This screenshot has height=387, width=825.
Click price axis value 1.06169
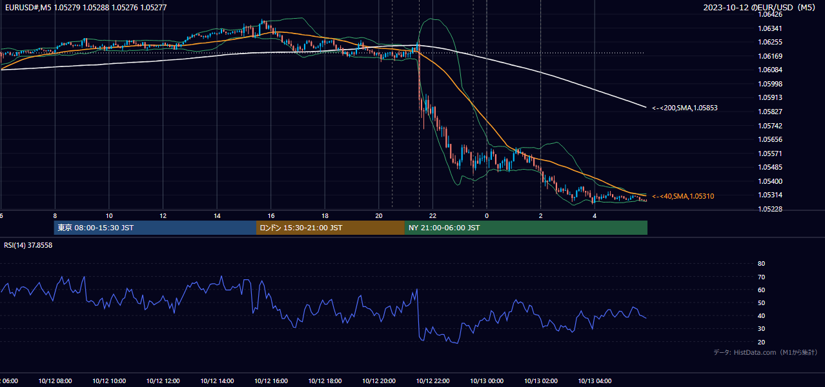(769, 56)
